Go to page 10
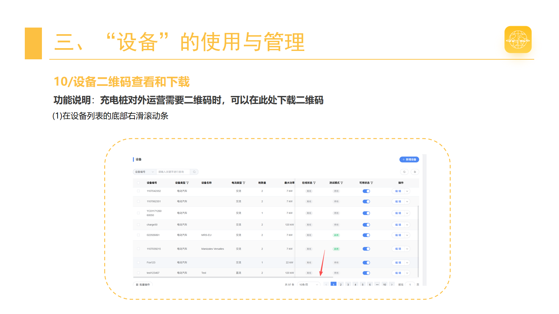This screenshot has width=559, height=314. (x=385, y=284)
